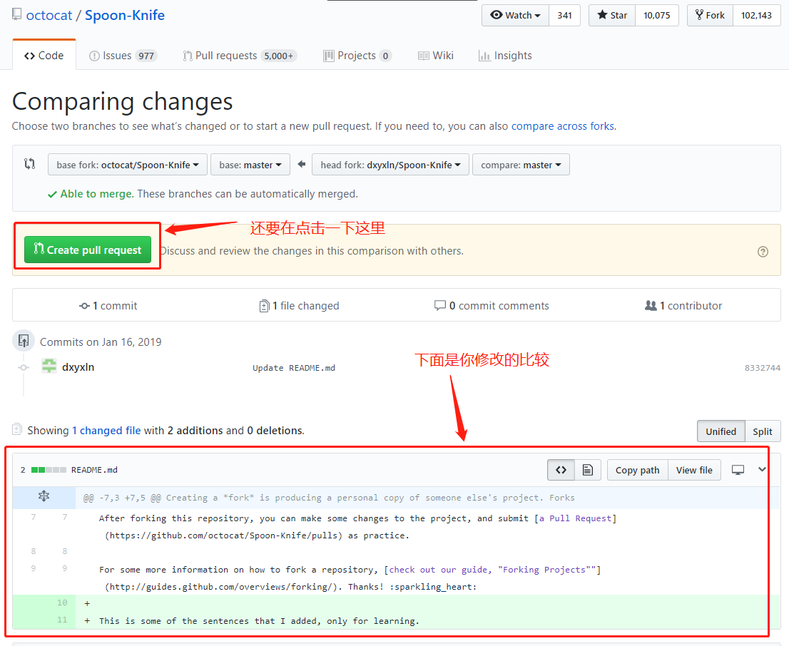Click the repository book icon beside octocat
Viewport: 789px width, 646px height.
(x=16, y=13)
